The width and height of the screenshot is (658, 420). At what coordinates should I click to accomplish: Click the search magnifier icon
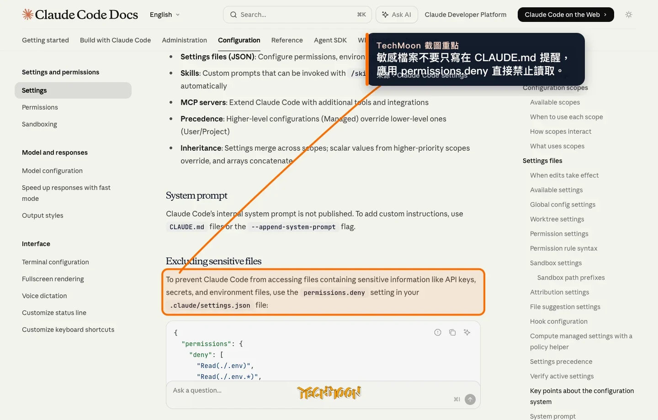(x=233, y=15)
